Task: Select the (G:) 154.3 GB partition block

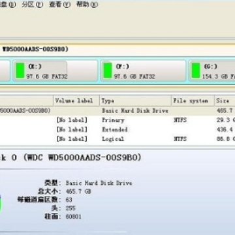Action: tap(211, 70)
